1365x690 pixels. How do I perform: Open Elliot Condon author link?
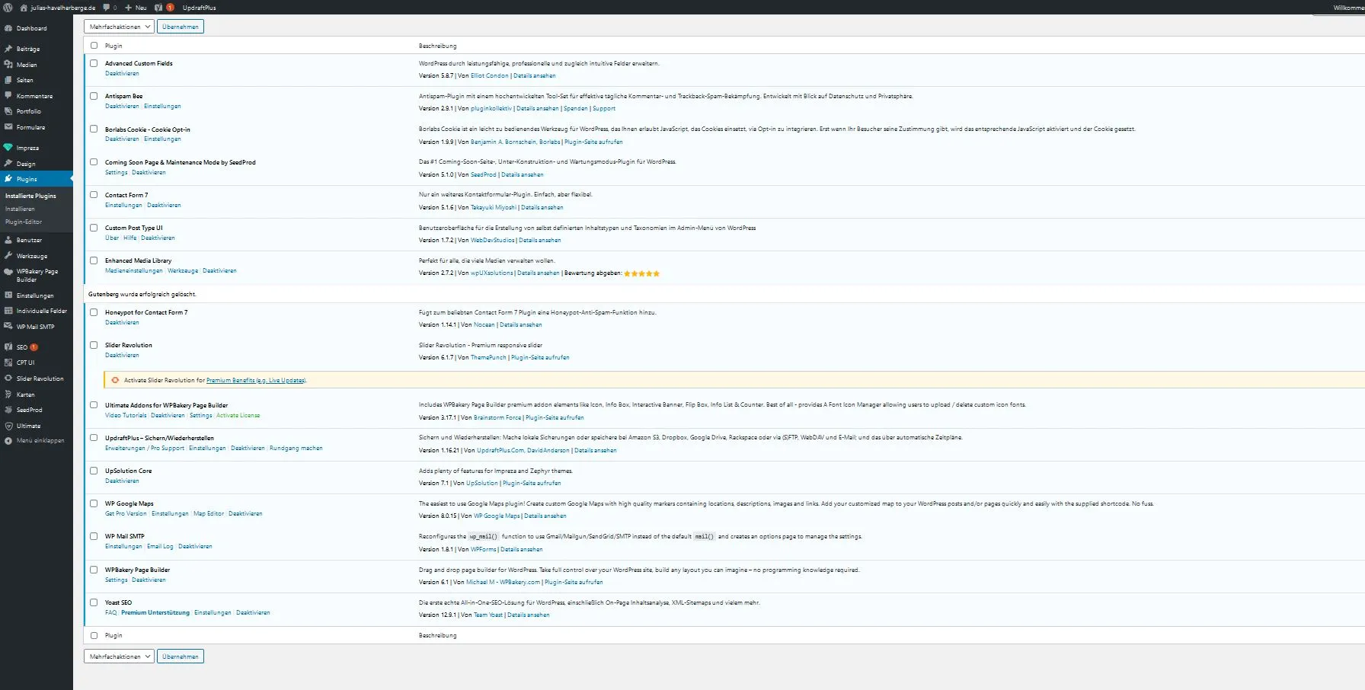click(x=490, y=76)
